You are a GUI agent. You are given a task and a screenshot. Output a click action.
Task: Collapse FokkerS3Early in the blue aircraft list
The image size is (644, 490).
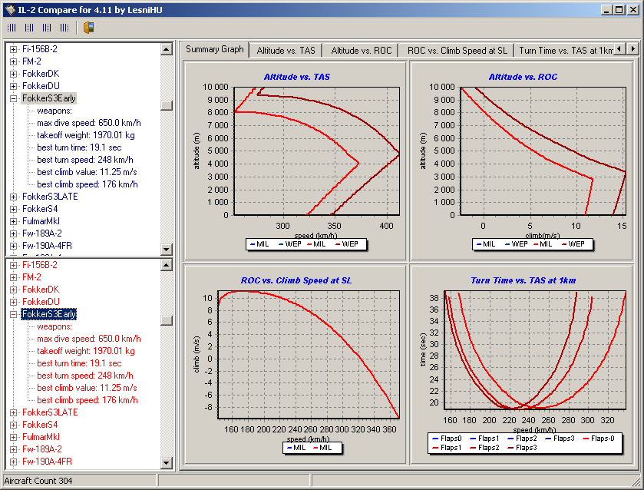click(14, 98)
